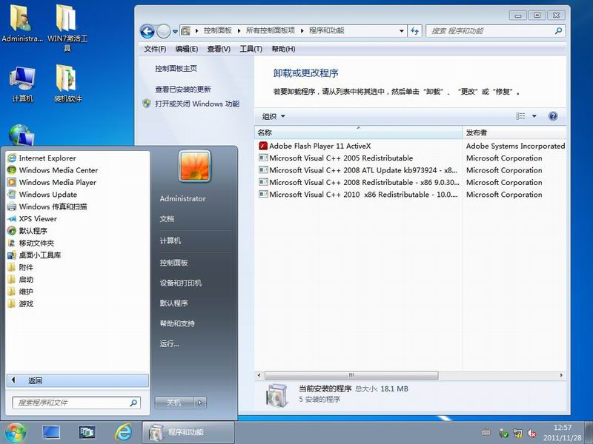
Task: Open XPS Viewer from Start menu
Action: coord(78,218)
